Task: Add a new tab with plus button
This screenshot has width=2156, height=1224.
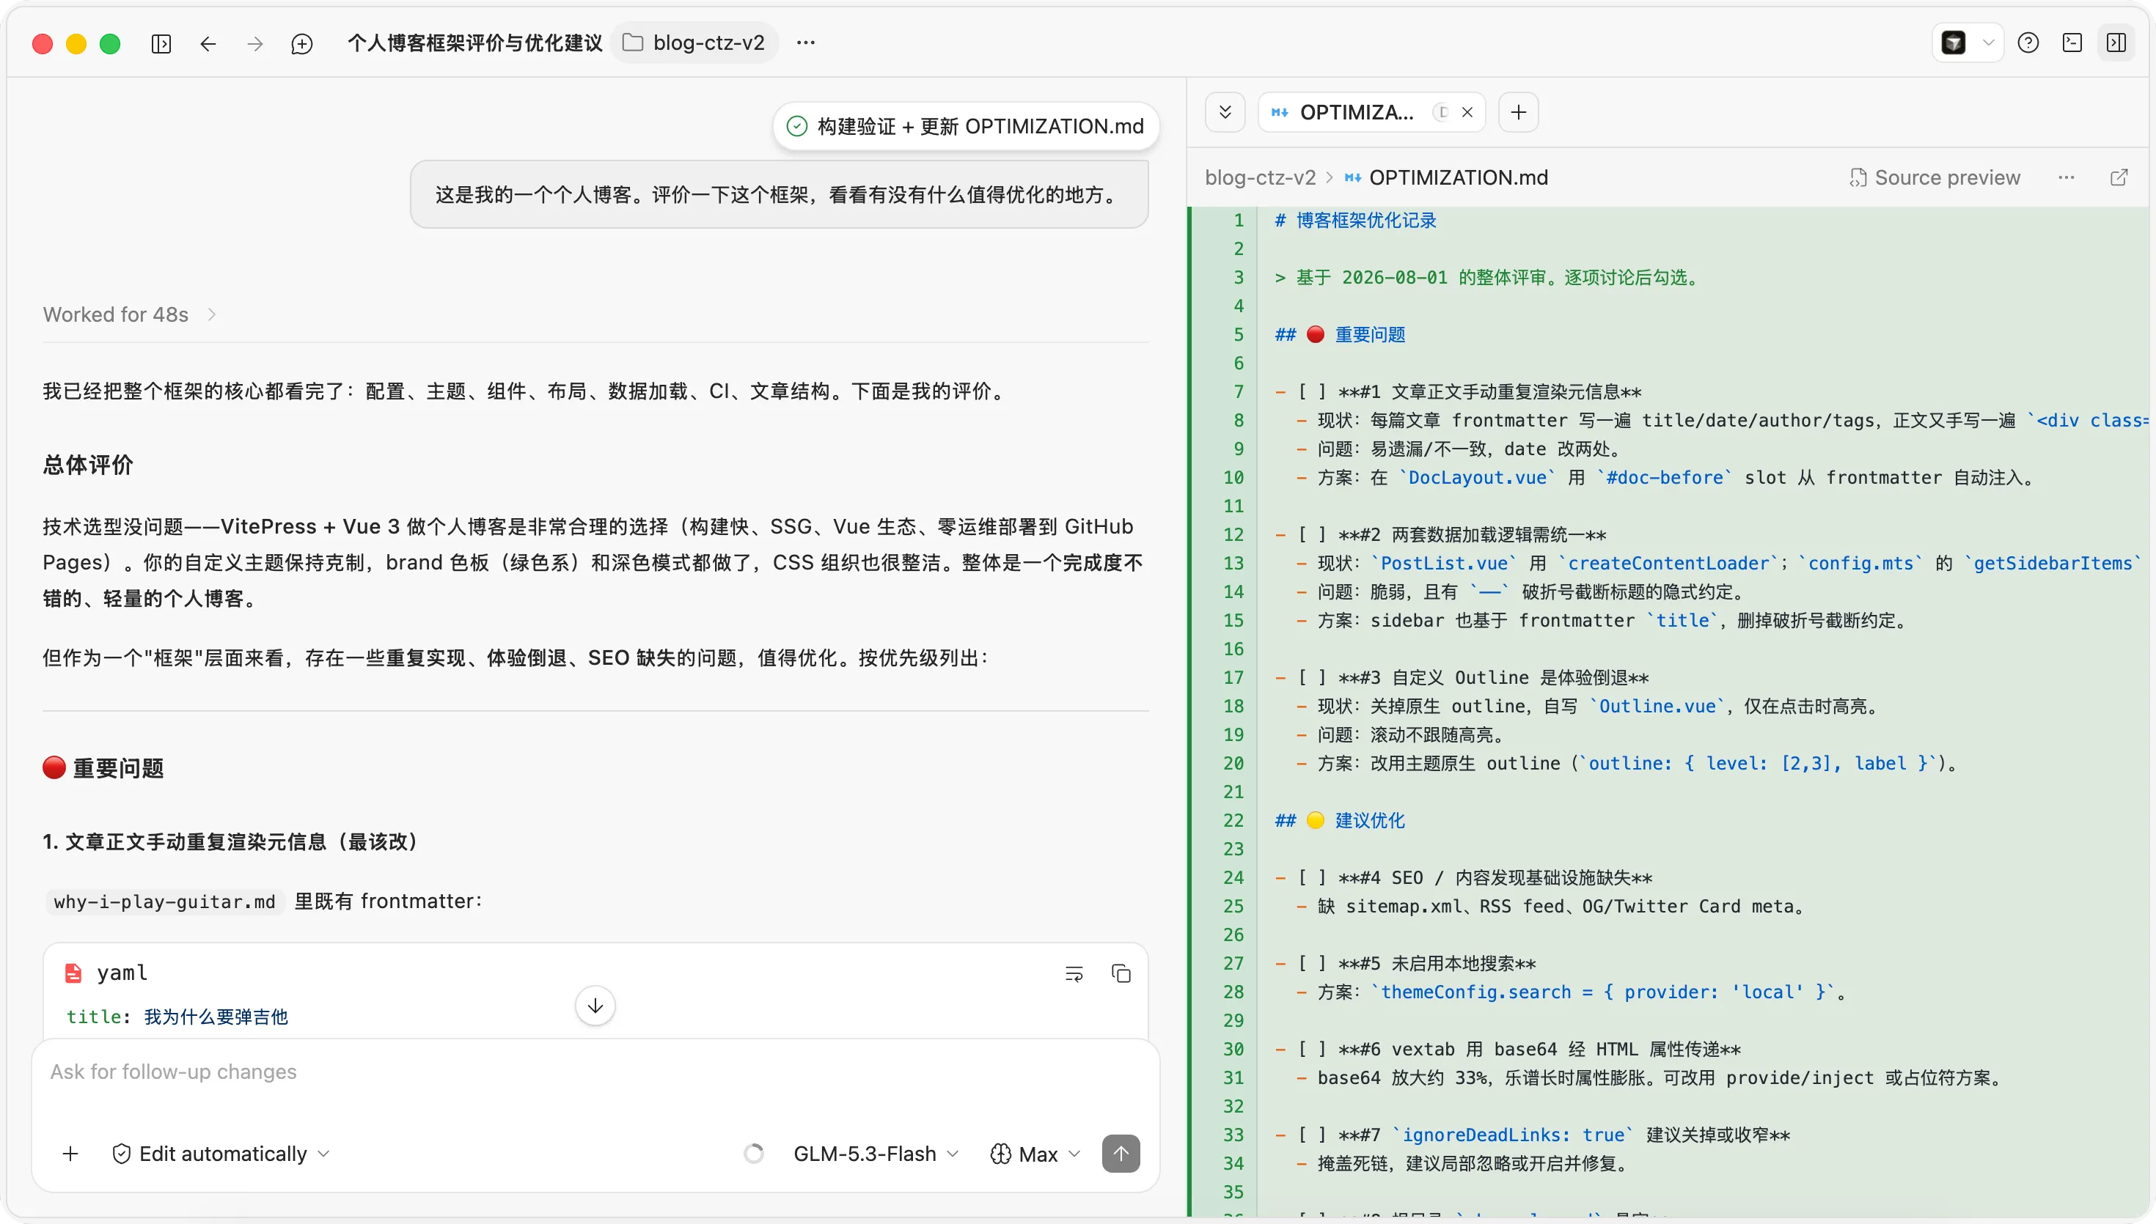Action: point(1519,112)
